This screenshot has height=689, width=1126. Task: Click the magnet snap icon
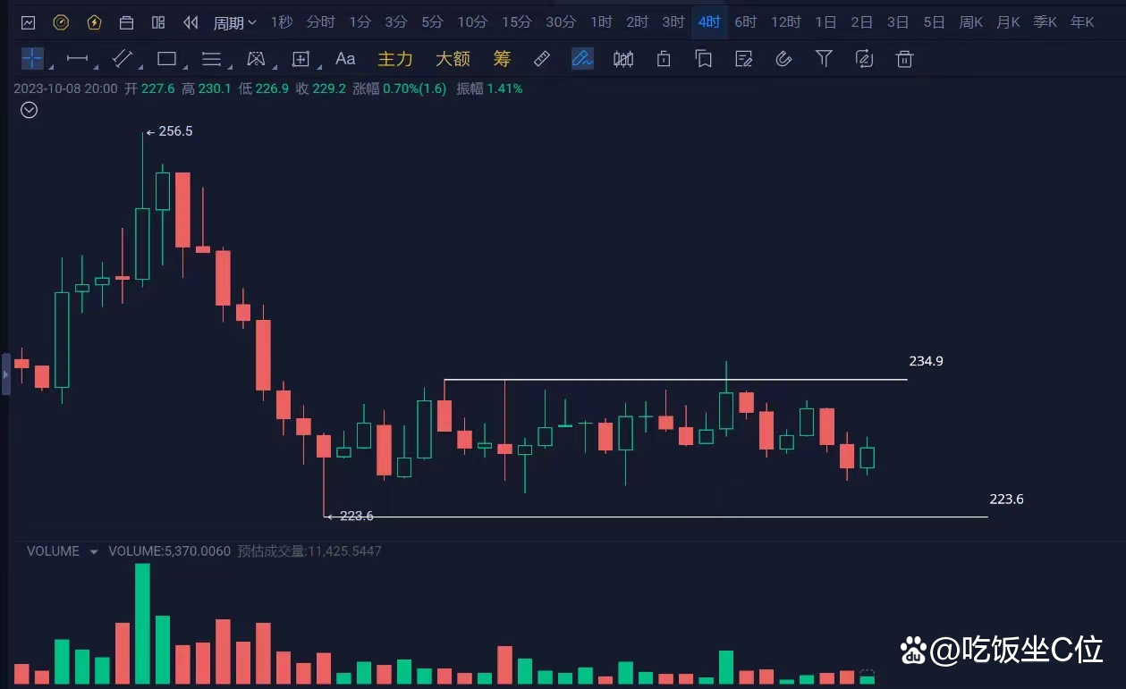coord(783,59)
